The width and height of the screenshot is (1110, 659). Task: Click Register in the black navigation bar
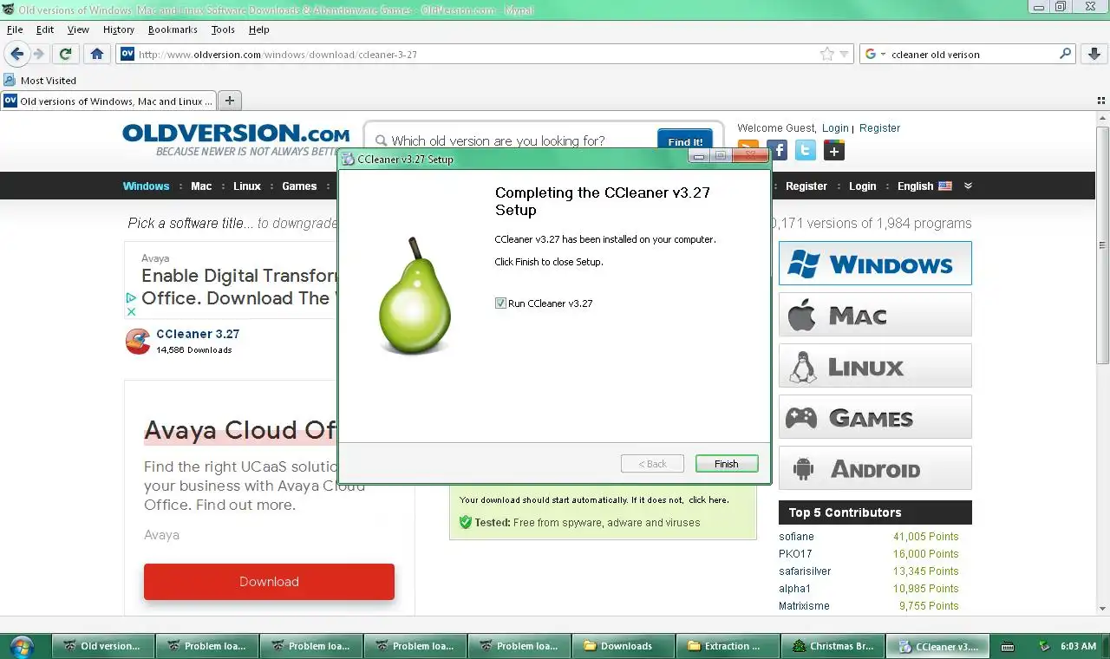click(806, 186)
